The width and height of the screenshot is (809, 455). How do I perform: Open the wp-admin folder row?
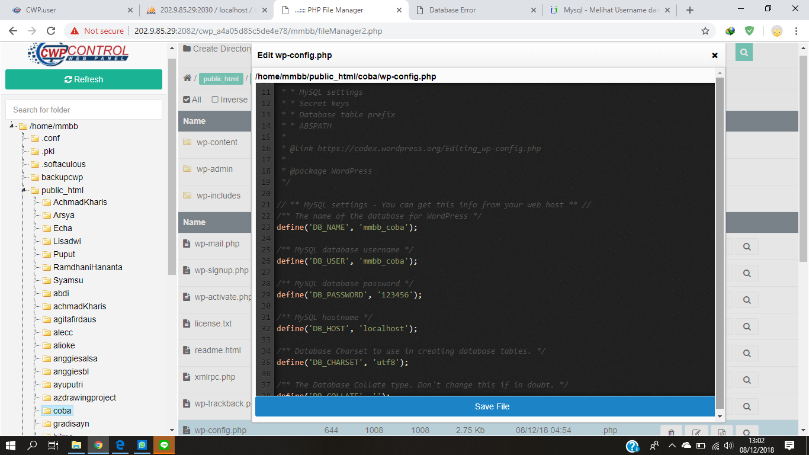[216, 169]
